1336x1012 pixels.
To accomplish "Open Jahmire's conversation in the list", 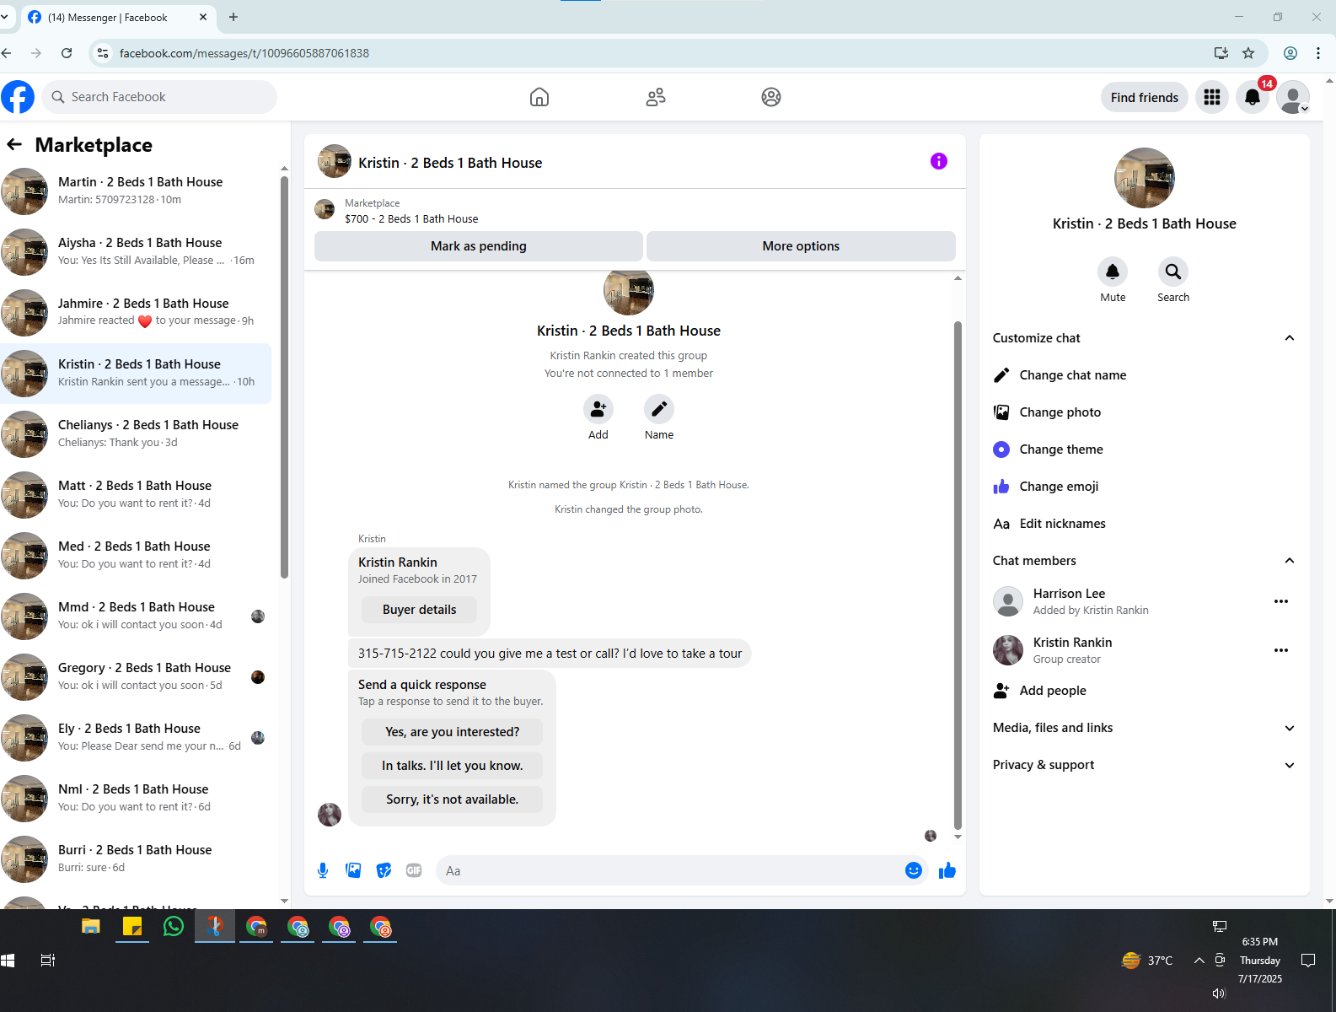I will pyautogui.click(x=136, y=313).
